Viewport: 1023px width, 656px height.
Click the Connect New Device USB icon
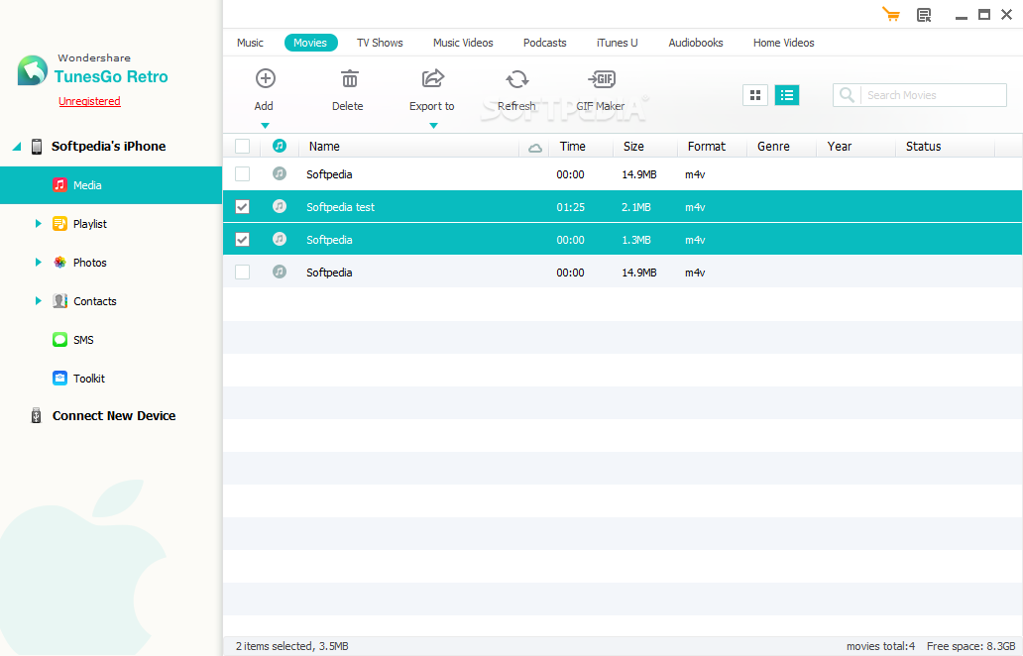tap(37, 415)
